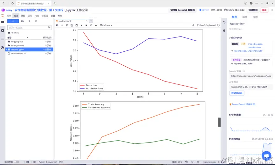
Task: Restart the kernel from notebook toolbar
Action: coord(91,25)
